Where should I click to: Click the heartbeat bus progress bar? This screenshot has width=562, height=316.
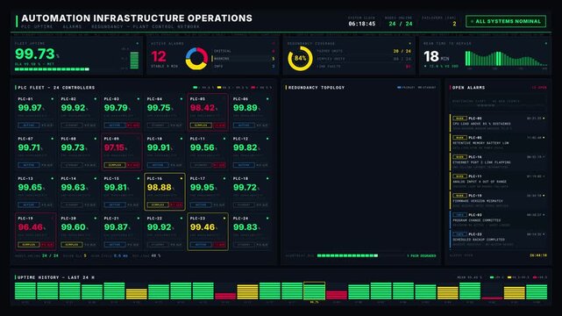point(361,255)
